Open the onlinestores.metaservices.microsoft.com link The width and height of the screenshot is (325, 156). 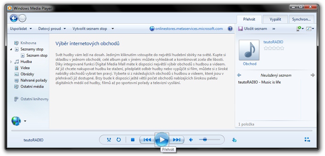point(189,29)
